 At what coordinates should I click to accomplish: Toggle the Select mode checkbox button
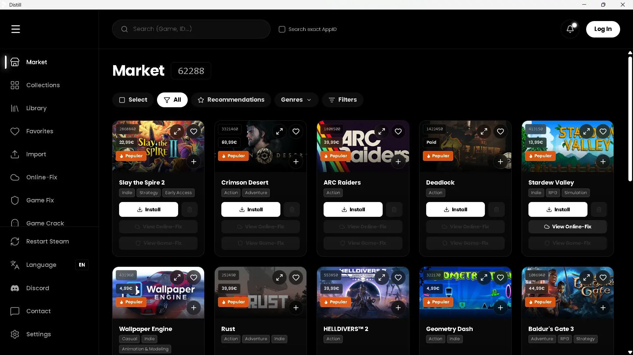pos(133,100)
